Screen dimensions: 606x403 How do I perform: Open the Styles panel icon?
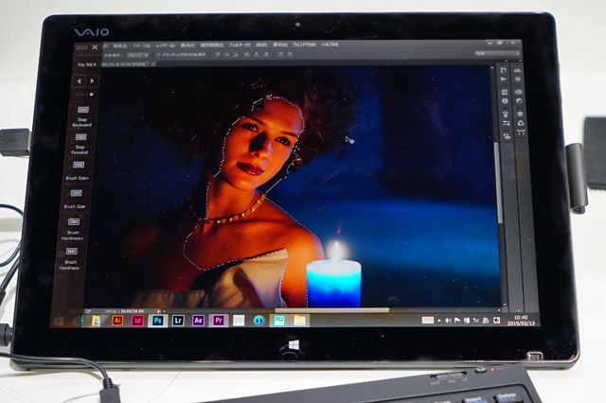[x=519, y=101]
